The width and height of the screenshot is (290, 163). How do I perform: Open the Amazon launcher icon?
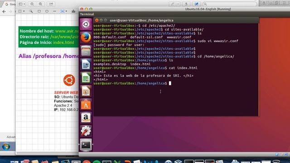coord(86,118)
